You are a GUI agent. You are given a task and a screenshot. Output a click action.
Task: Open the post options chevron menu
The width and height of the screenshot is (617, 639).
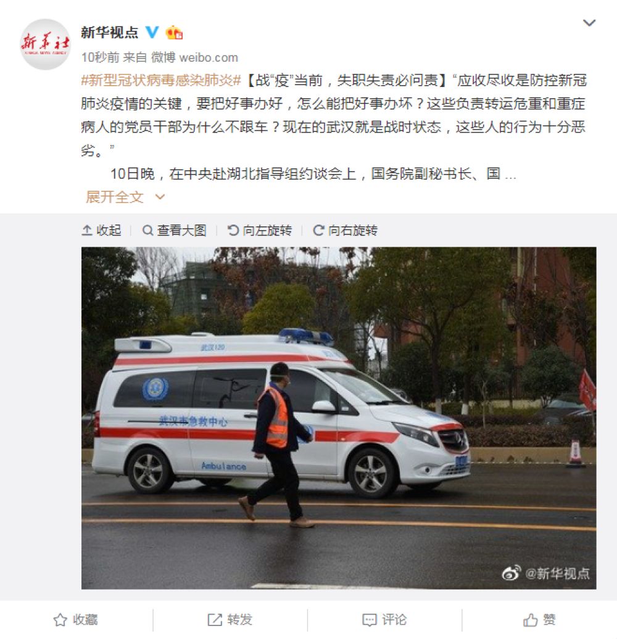click(589, 23)
